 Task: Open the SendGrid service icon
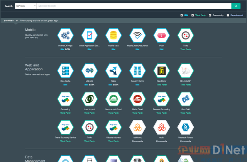click(x=186, y=99)
